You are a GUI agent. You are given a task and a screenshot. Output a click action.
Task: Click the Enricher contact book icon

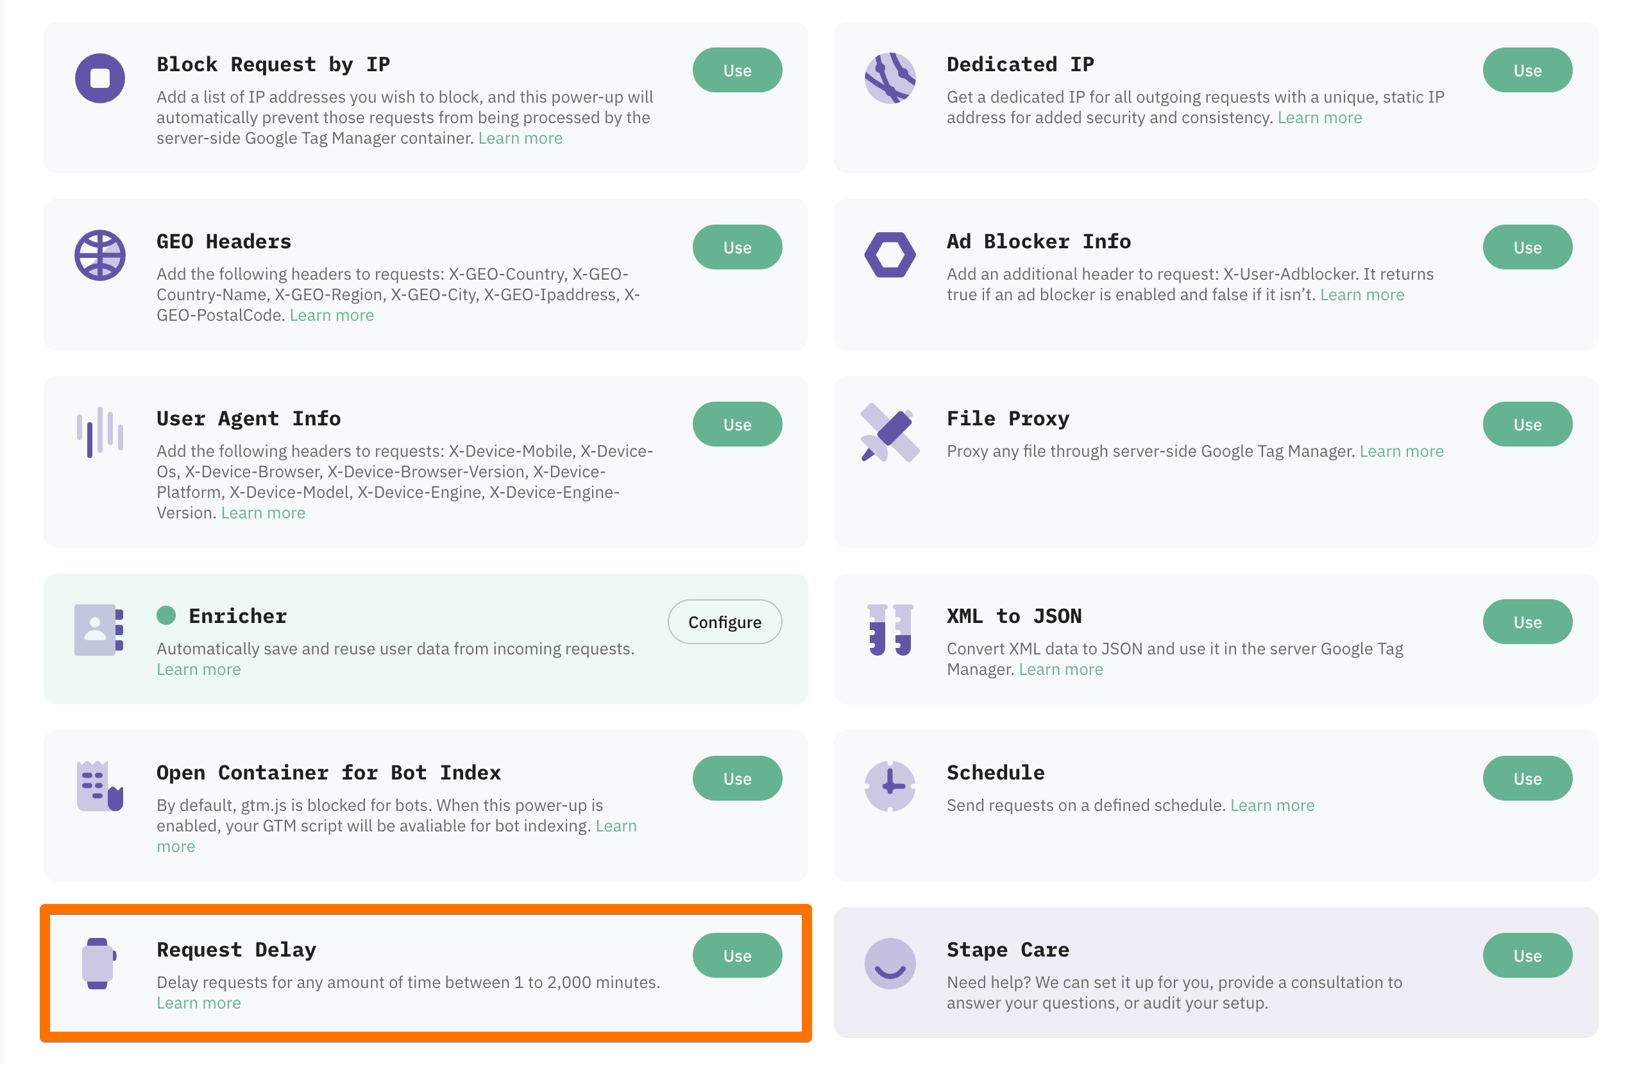click(x=99, y=629)
